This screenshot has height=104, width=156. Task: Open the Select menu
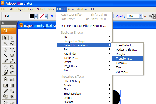click(x=41, y=9)
